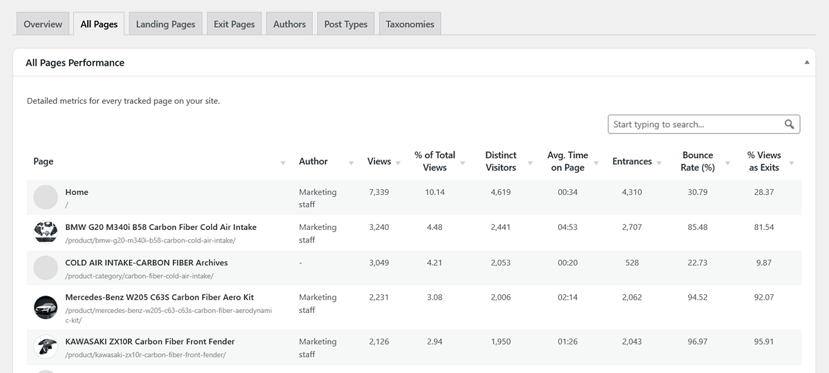Collapse the All Pages Performance panel
The width and height of the screenshot is (829, 373).
click(x=806, y=62)
